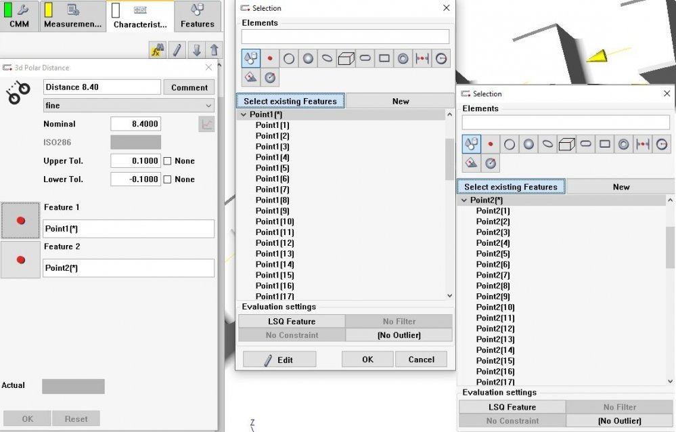Viewport: 676px width, 432px height.
Task: Check the None box for Upper Tol.
Action: click(168, 161)
